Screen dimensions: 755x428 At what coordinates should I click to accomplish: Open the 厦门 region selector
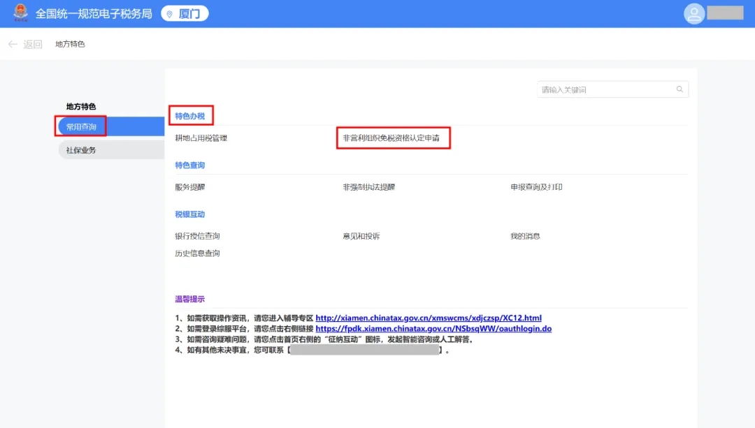click(185, 13)
